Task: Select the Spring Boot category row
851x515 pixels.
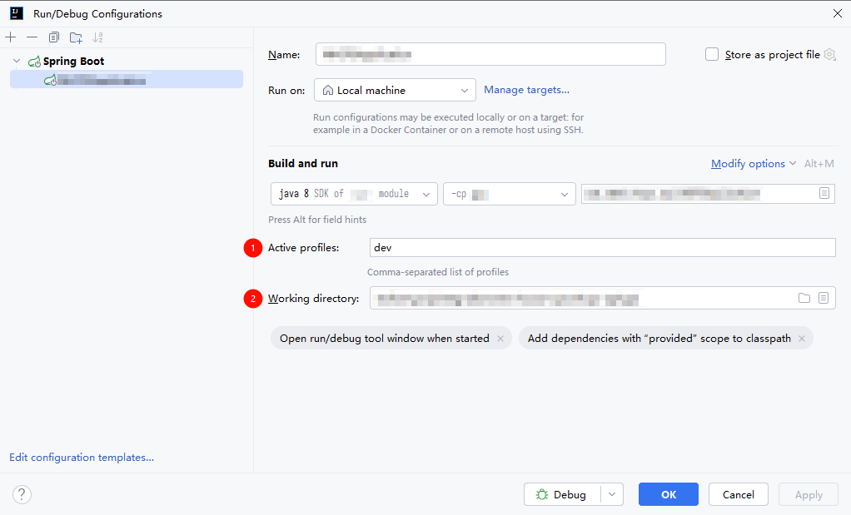Action: (x=127, y=62)
